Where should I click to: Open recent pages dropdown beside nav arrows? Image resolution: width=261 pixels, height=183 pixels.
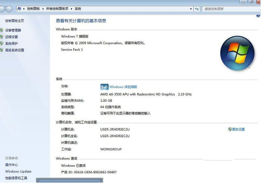14,9
